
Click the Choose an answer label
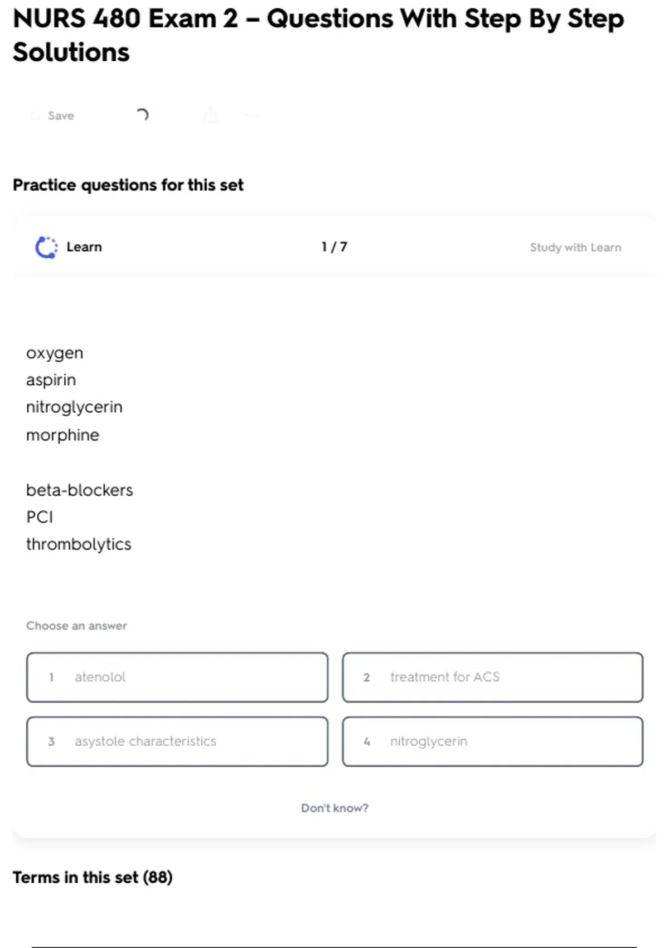coord(76,626)
